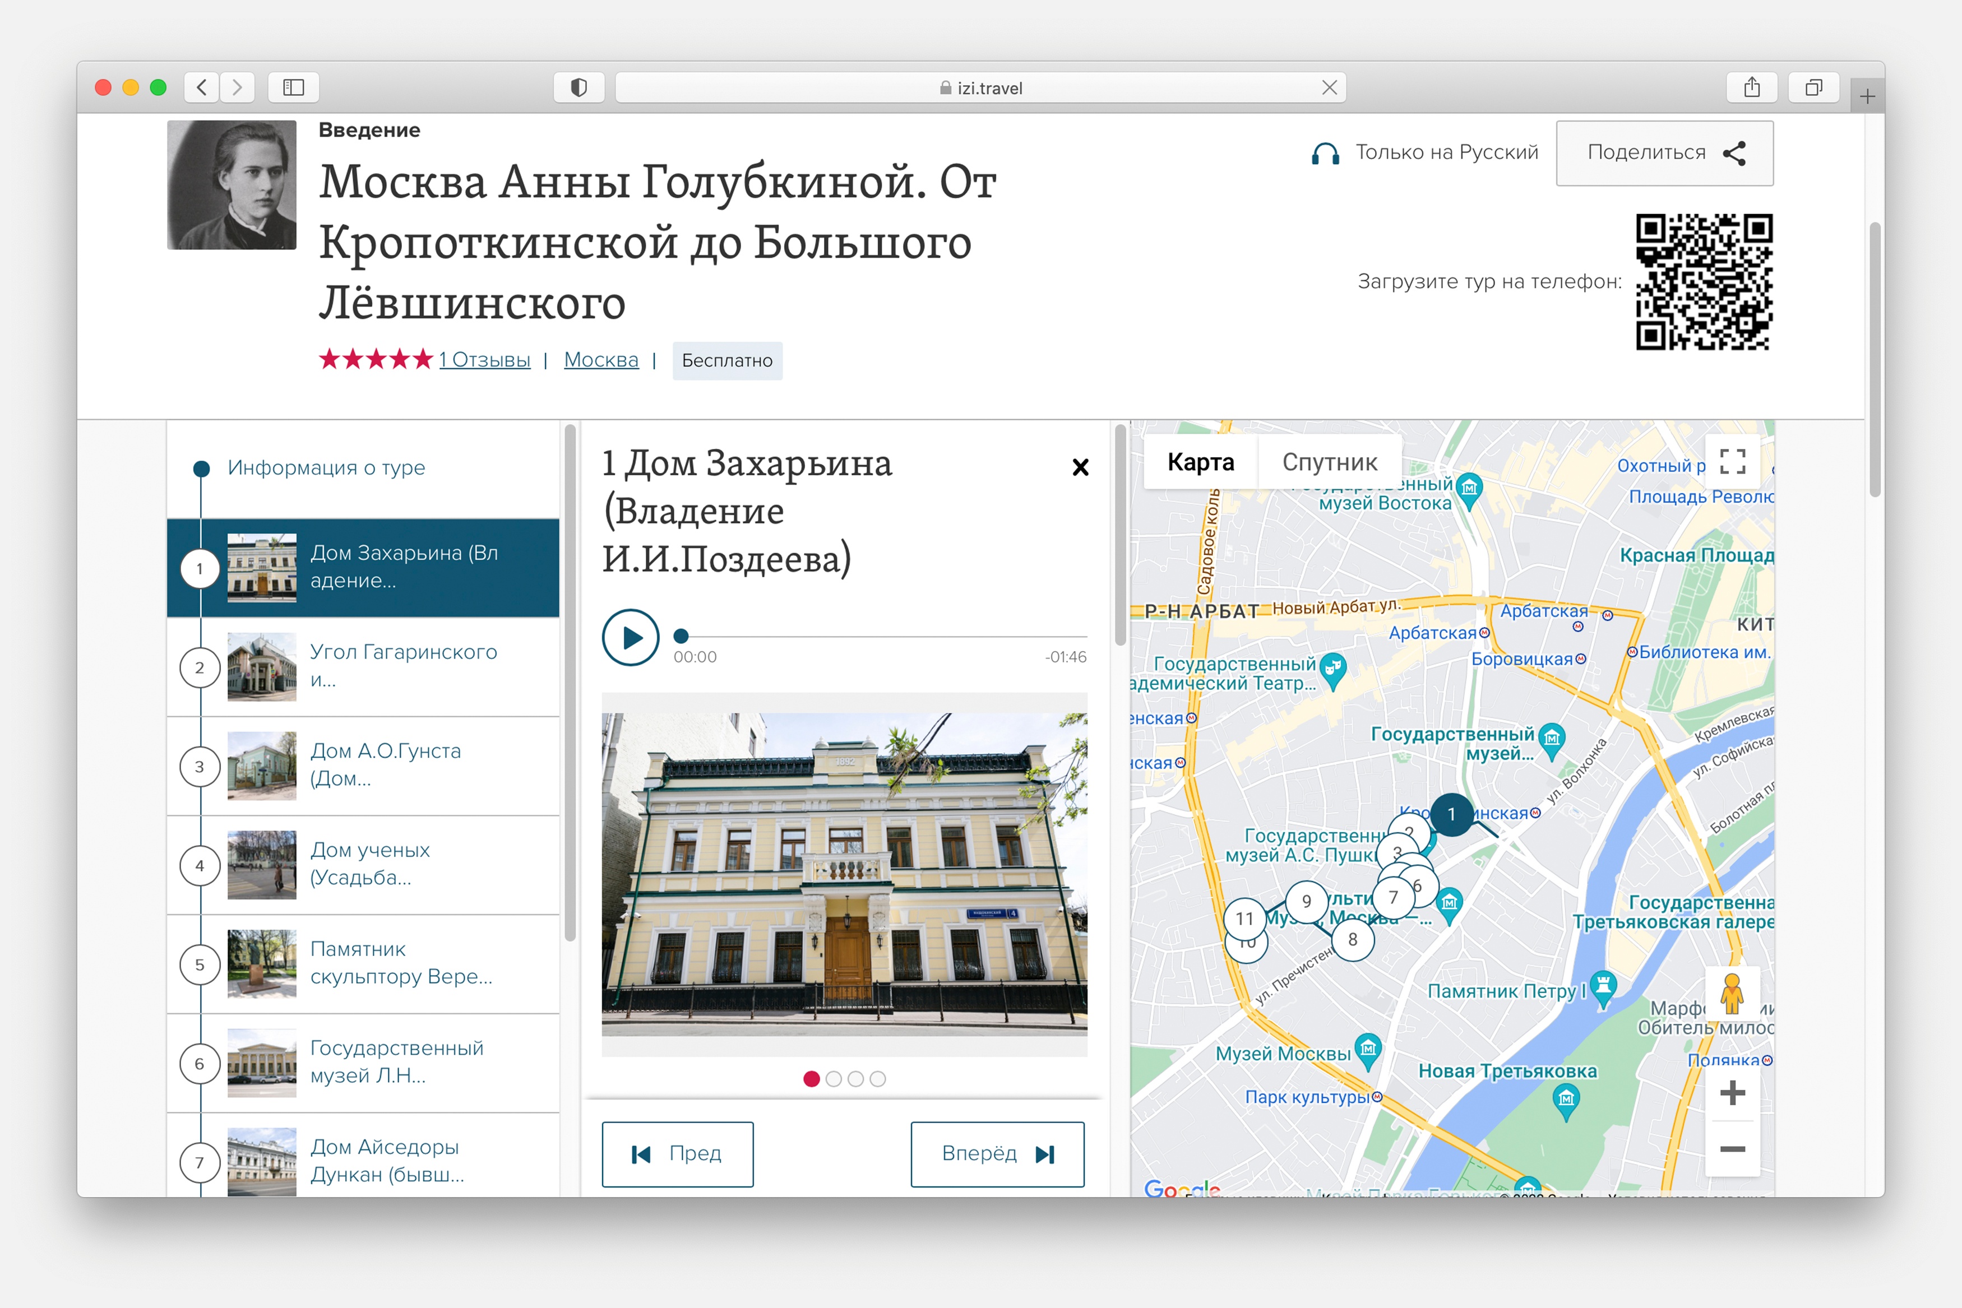Image resolution: width=1962 pixels, height=1308 pixels.
Task: Stop loading page via X in address bar
Action: [1330, 87]
